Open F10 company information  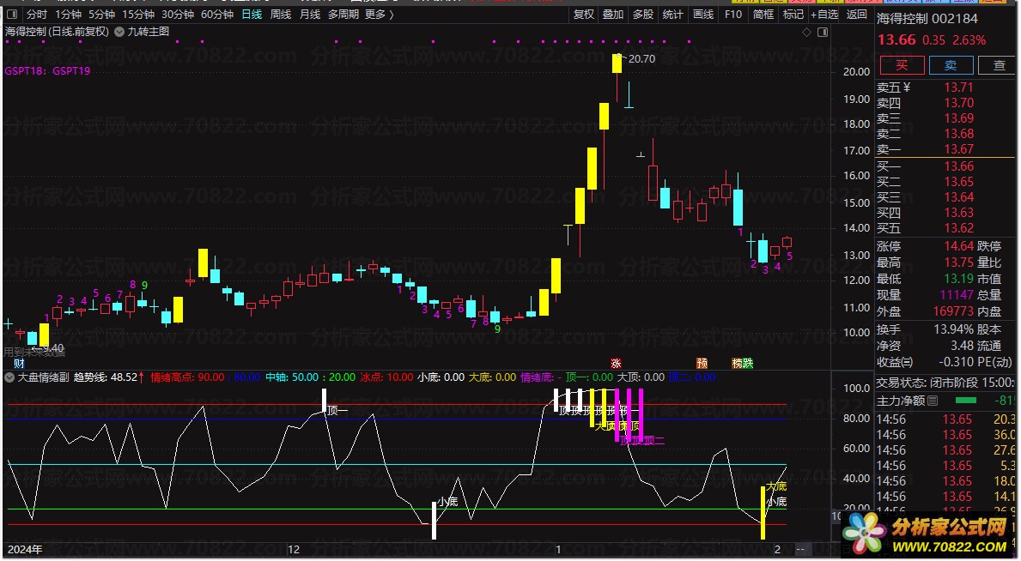[733, 15]
